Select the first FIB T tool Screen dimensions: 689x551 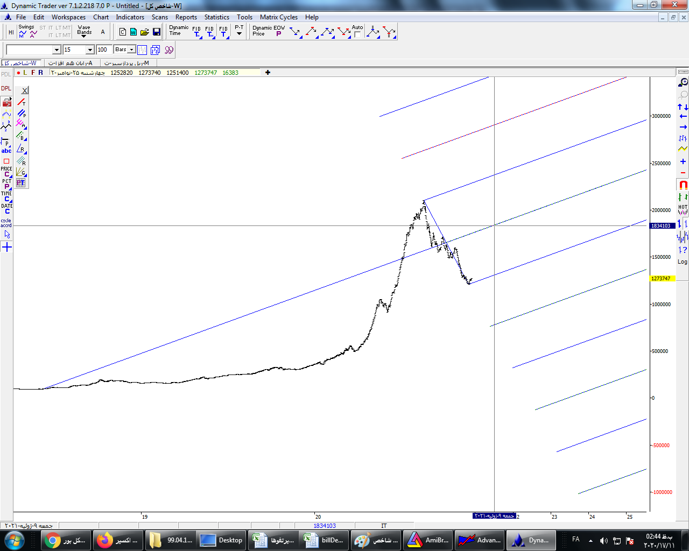(x=196, y=32)
